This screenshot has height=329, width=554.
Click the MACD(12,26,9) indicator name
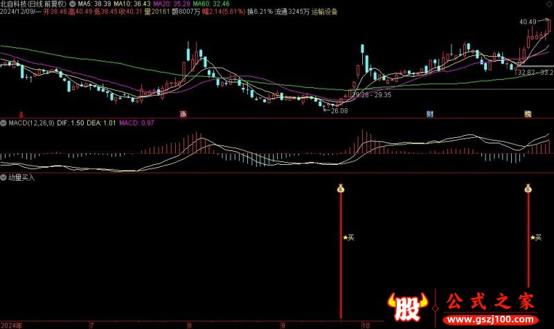(x=31, y=123)
